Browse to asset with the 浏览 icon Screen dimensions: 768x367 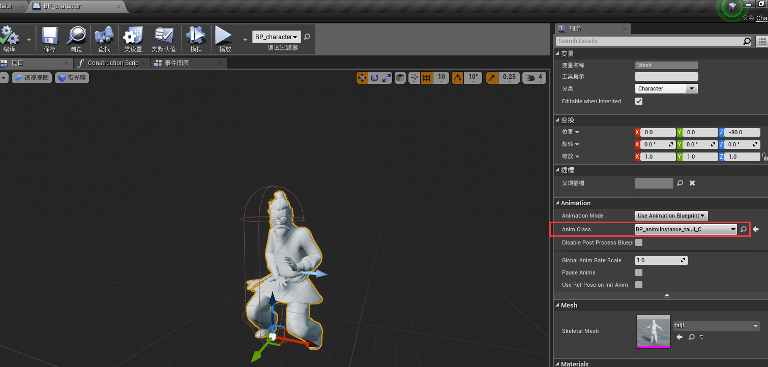[76, 37]
